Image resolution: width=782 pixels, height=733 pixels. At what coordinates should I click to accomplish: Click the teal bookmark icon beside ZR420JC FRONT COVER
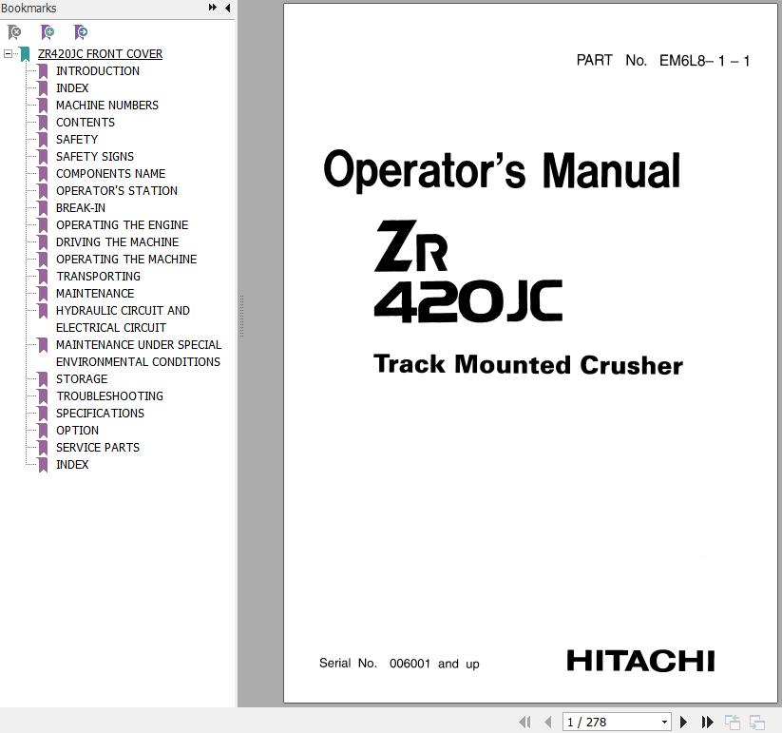coord(25,54)
